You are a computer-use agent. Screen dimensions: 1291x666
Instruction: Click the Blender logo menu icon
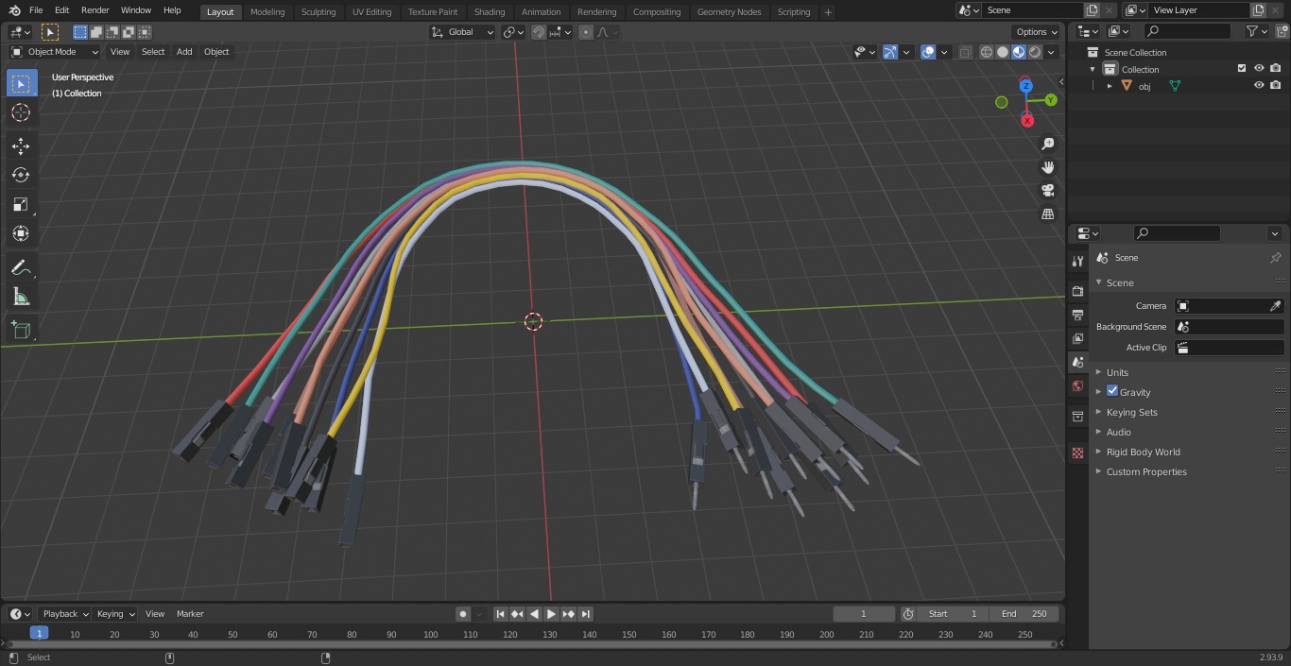click(x=13, y=10)
